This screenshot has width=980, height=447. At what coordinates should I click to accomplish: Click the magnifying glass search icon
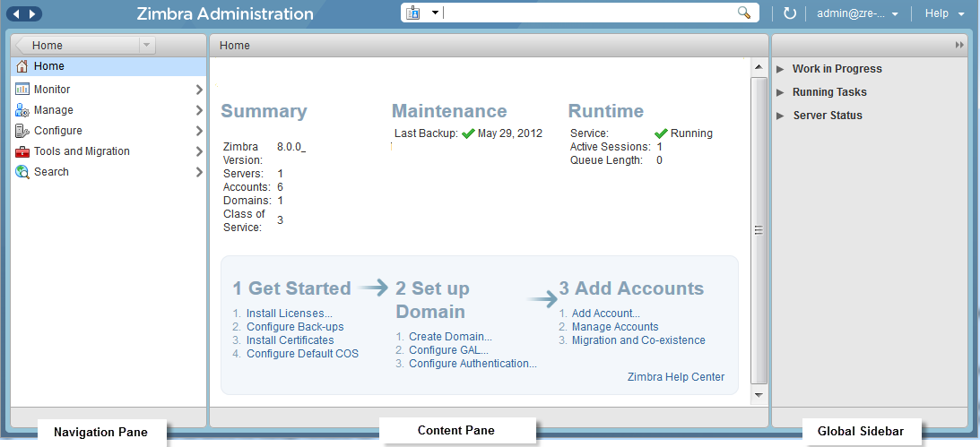click(x=743, y=13)
